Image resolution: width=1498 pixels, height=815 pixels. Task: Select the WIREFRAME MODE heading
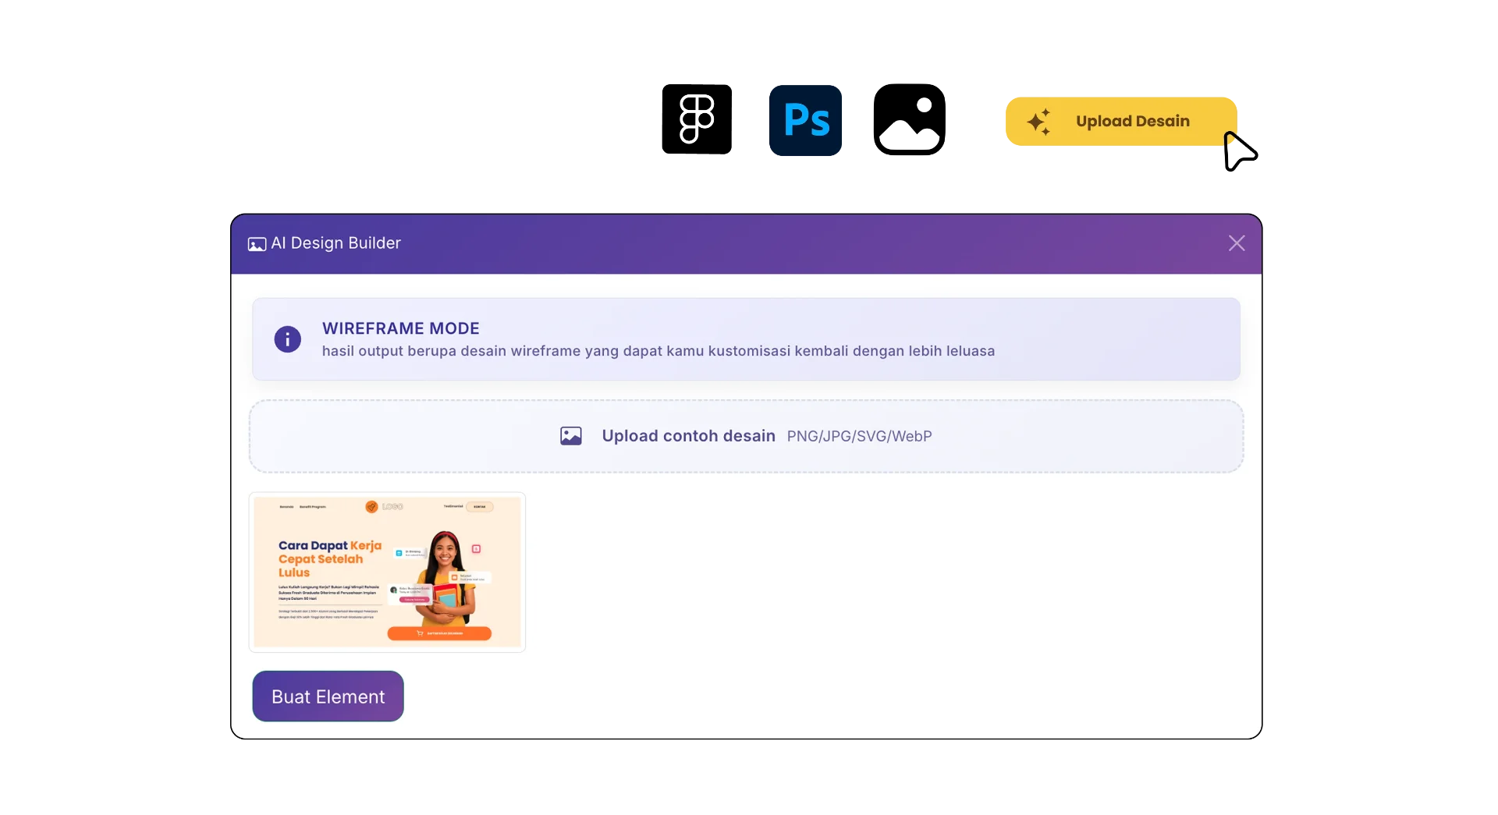[x=400, y=328]
